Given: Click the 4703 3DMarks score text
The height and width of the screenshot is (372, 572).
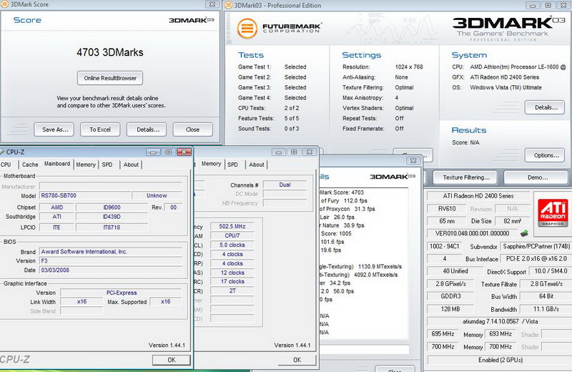Looking at the screenshot, I should pos(110,52).
